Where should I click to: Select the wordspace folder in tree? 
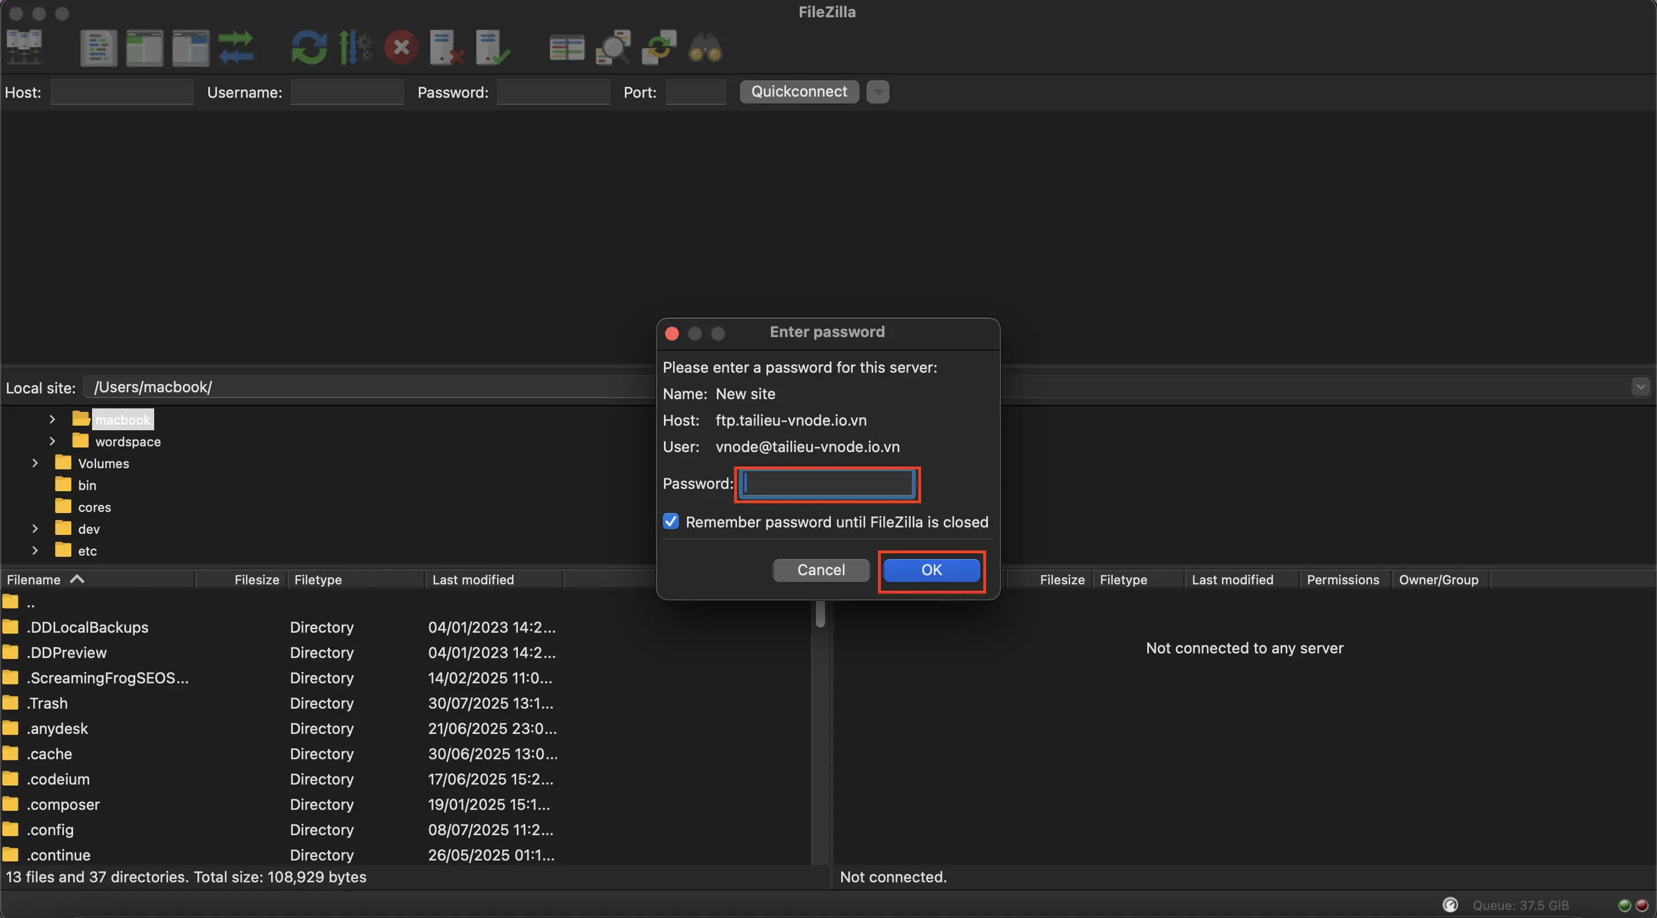pos(117,441)
